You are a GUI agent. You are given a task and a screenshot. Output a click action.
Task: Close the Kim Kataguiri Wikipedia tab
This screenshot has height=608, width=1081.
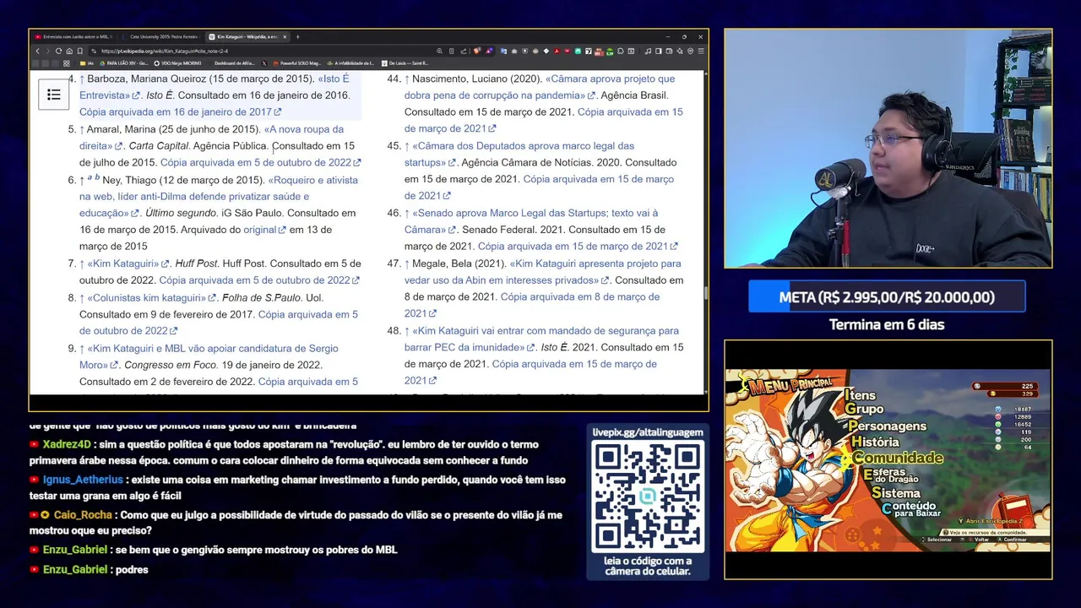tap(285, 36)
